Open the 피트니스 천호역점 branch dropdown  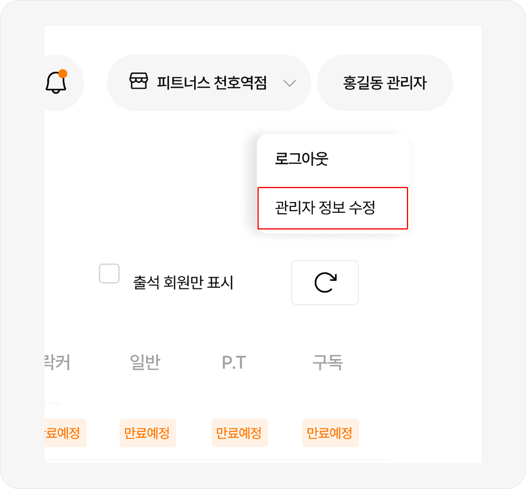click(211, 83)
